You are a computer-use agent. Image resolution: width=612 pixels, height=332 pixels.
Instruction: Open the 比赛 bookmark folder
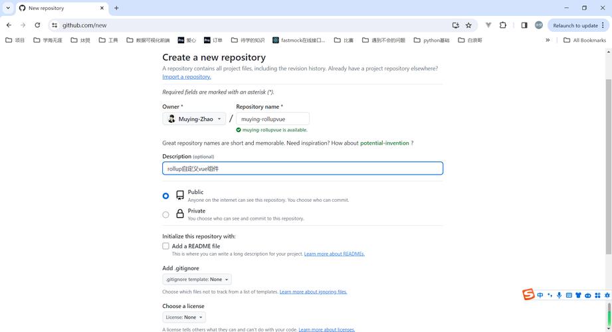[x=344, y=40]
